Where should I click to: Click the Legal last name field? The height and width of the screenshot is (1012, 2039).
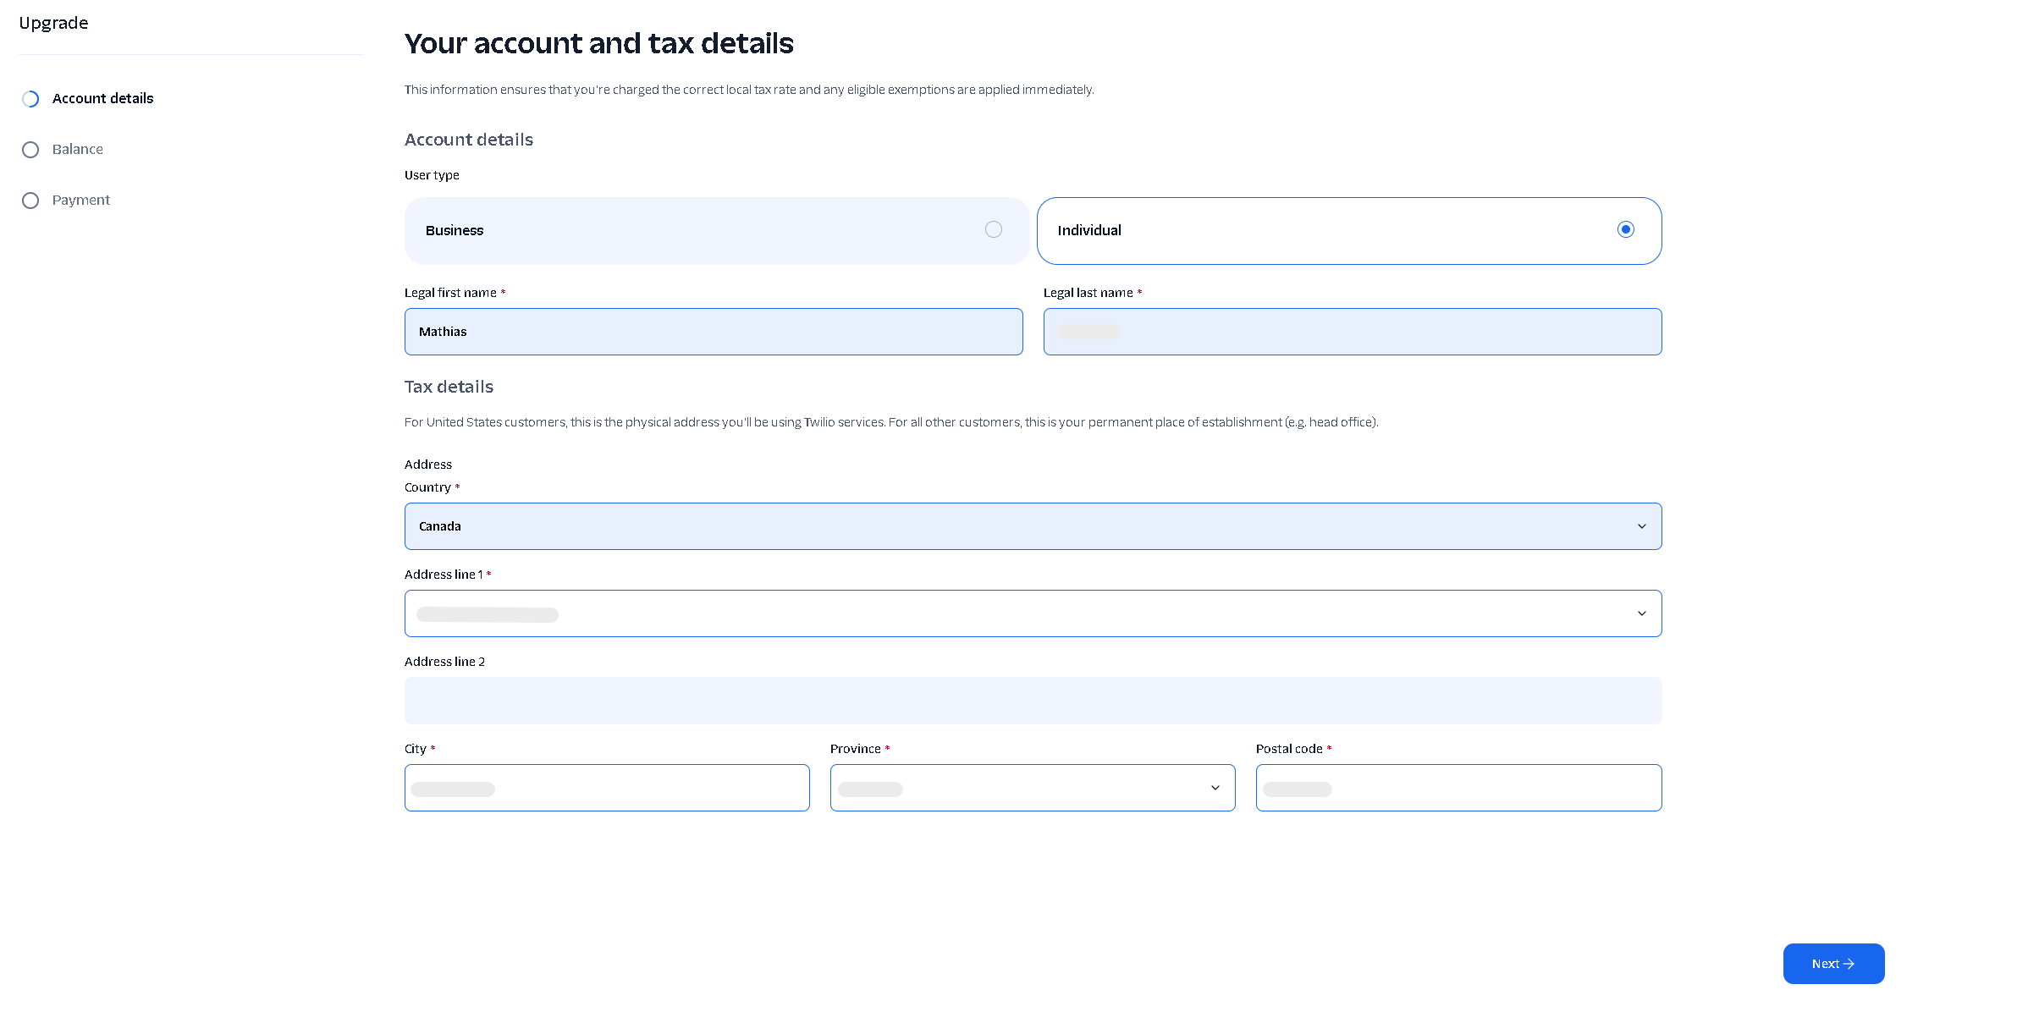click(x=1353, y=332)
